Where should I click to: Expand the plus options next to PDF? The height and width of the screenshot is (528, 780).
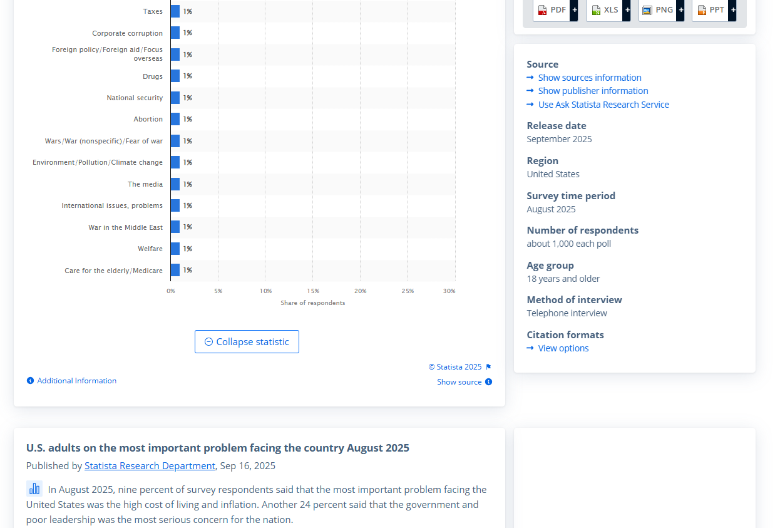pos(574,10)
